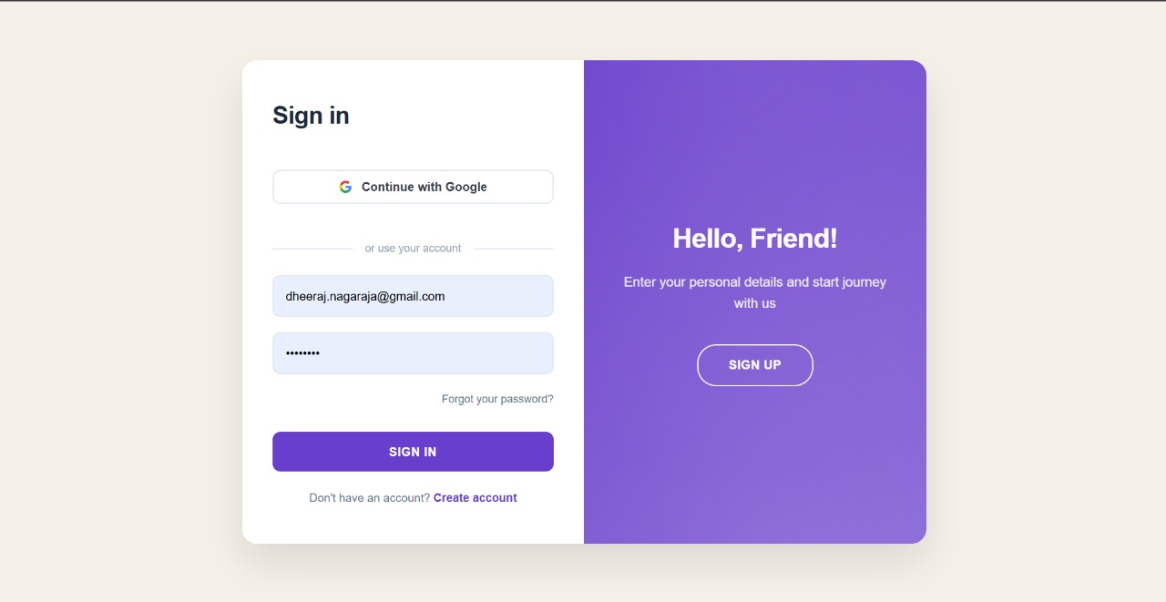
Task: Click the password dots in the field
Action: [x=302, y=353]
